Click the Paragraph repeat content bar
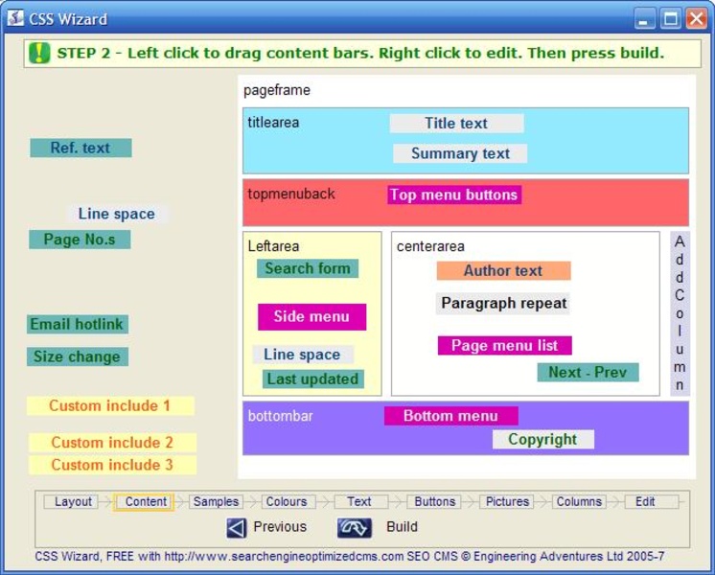 click(503, 303)
